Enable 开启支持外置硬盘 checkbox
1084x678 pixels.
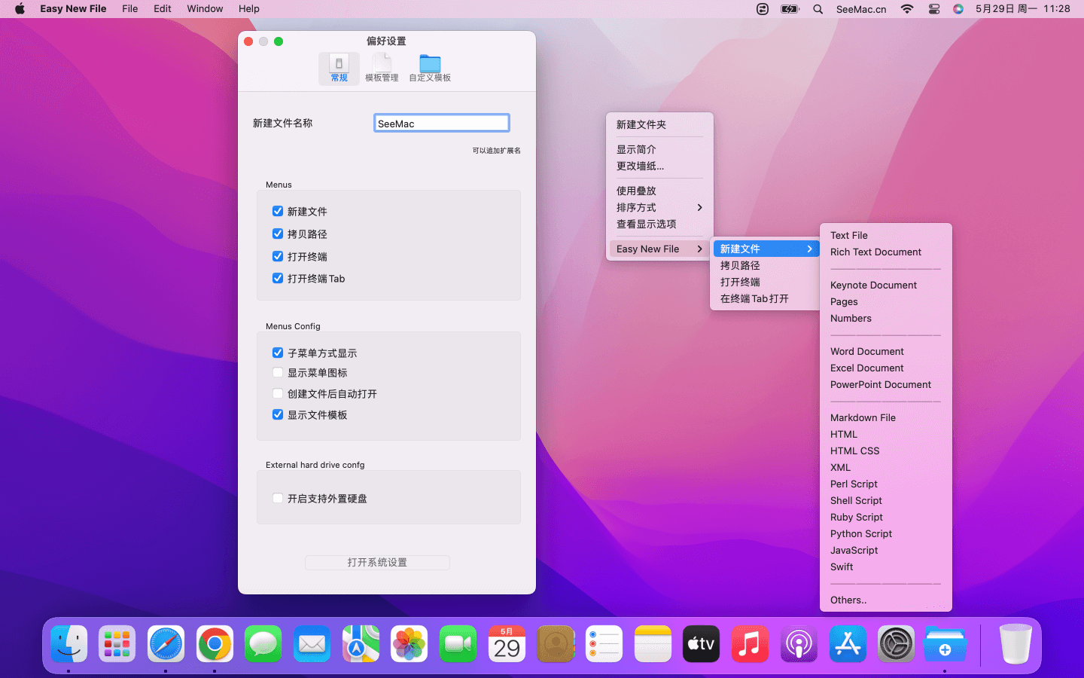278,498
